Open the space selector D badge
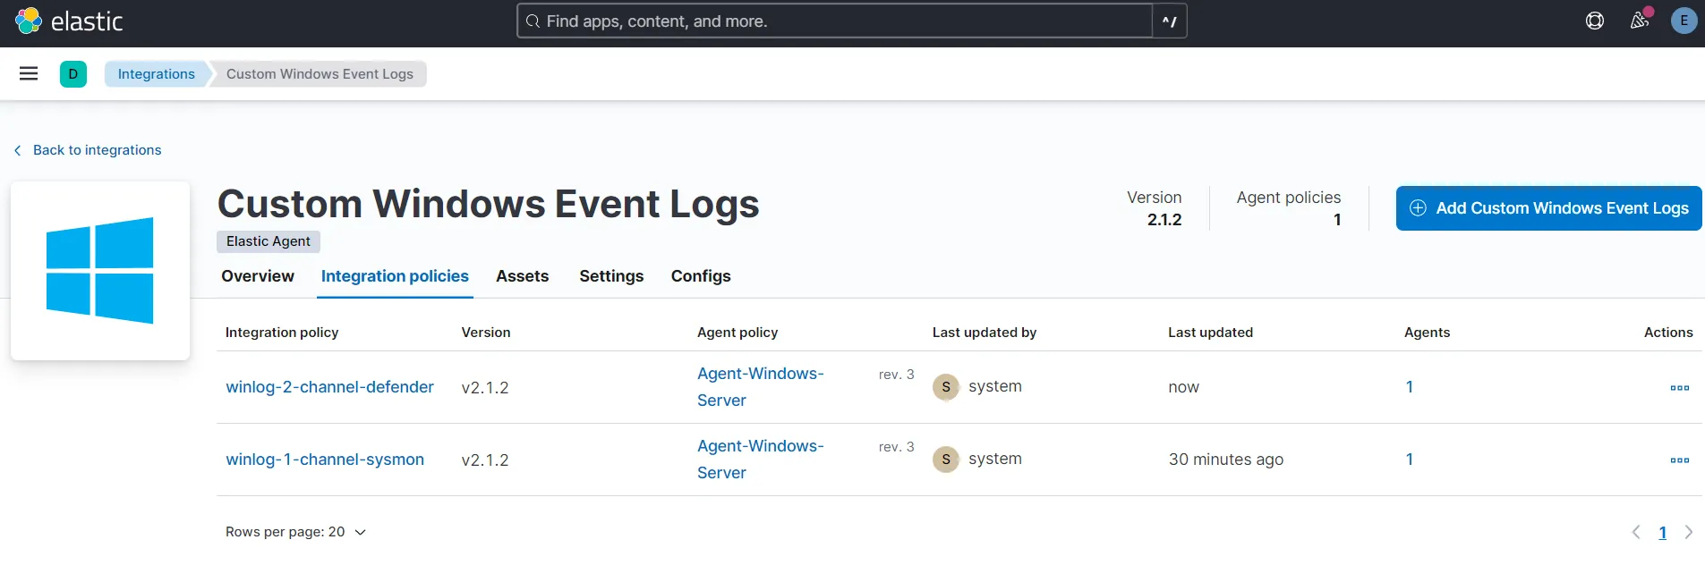This screenshot has width=1705, height=582. click(73, 73)
